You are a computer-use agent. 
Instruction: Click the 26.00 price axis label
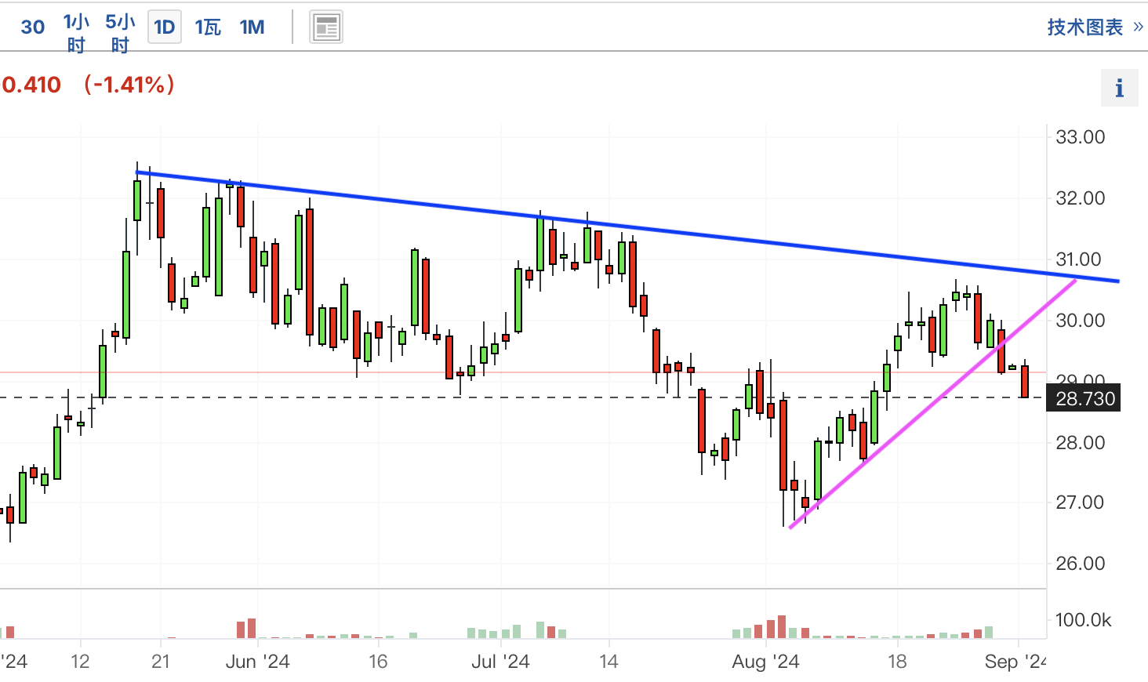click(1080, 564)
